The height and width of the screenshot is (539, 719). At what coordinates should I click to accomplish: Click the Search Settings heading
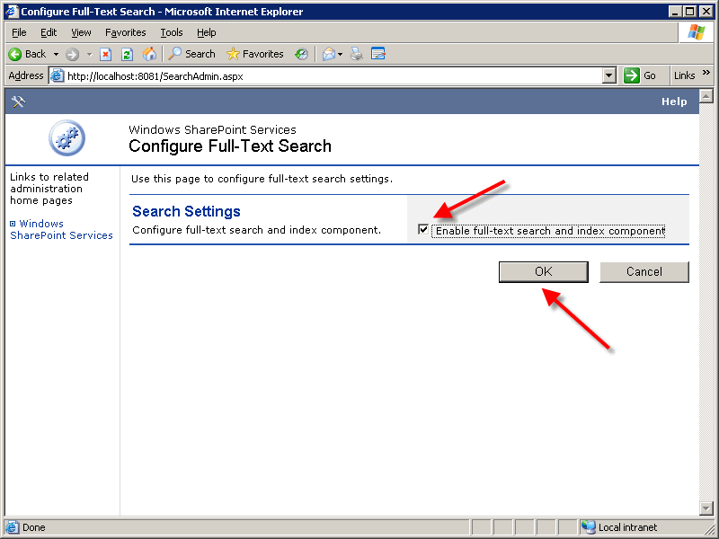(x=186, y=211)
